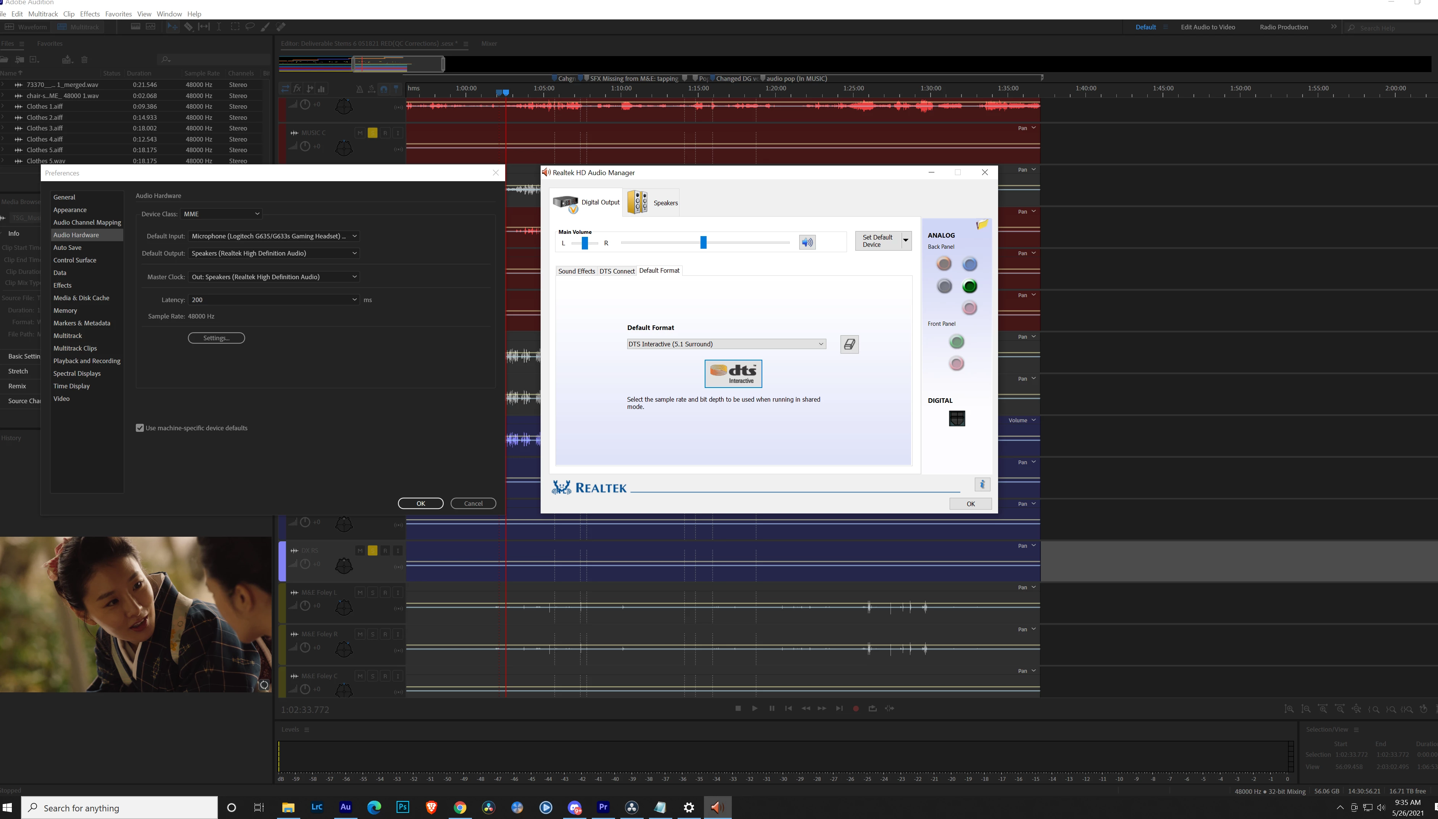
Task: Open the Device Class dropdown
Action: tap(222, 214)
